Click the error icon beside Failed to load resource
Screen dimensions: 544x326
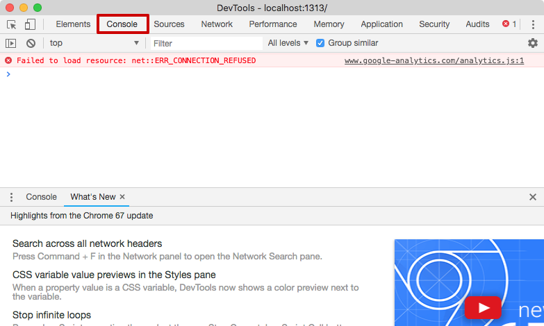click(8, 60)
